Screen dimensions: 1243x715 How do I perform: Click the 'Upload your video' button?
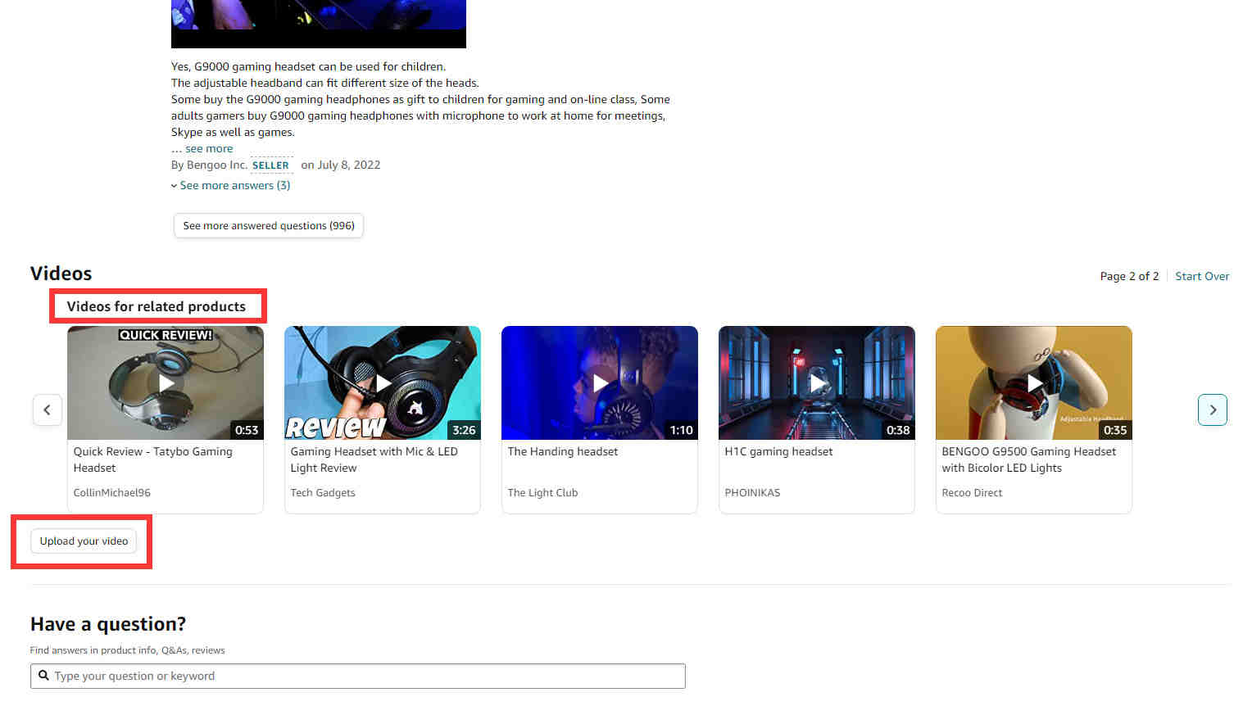(84, 541)
